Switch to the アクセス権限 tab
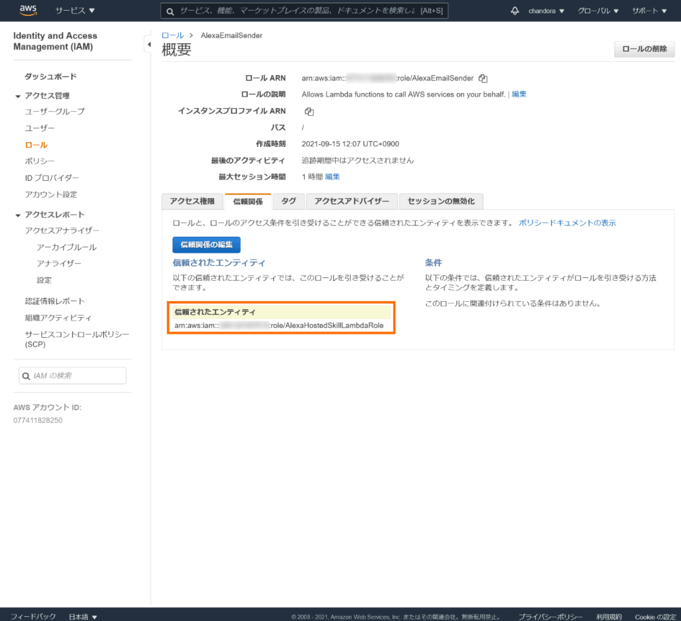The image size is (681, 621). 192,201
